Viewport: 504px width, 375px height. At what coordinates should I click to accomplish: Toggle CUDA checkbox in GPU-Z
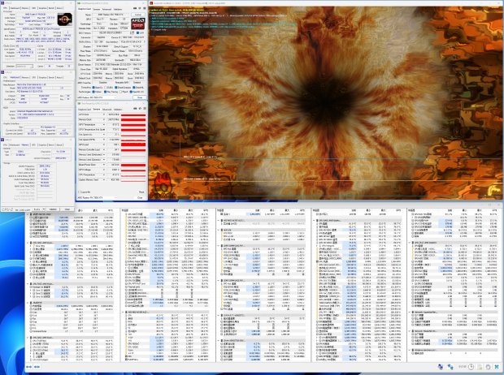106,88
